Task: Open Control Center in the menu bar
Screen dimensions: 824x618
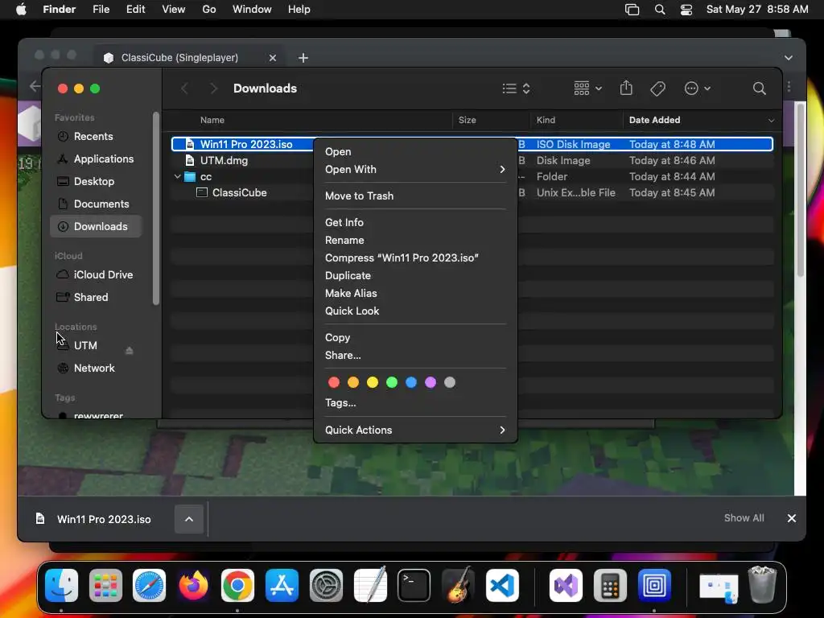Action: pos(686,10)
